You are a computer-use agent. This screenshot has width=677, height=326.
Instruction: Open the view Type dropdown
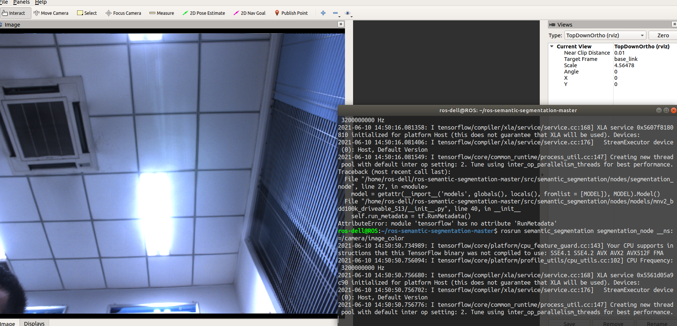(605, 35)
